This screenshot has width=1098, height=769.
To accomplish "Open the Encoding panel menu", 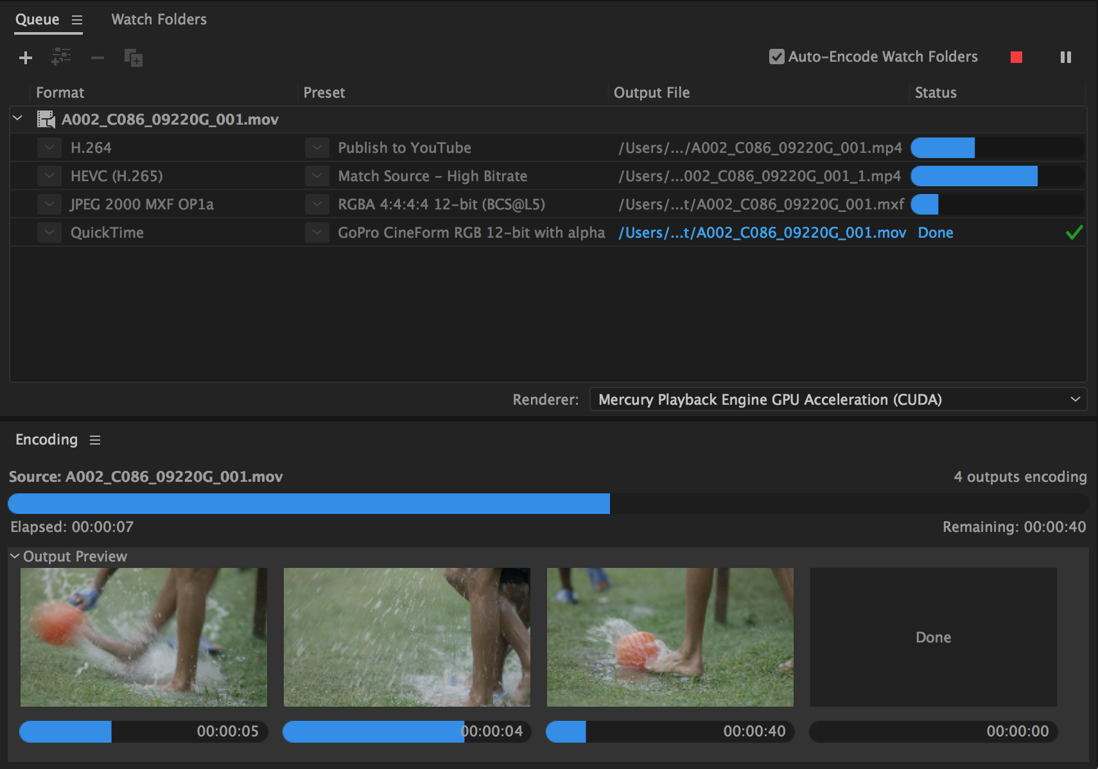I will click(x=95, y=440).
